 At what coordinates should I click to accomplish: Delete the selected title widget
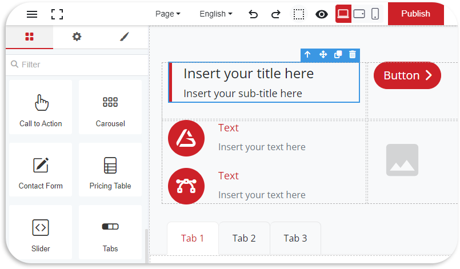(x=353, y=55)
